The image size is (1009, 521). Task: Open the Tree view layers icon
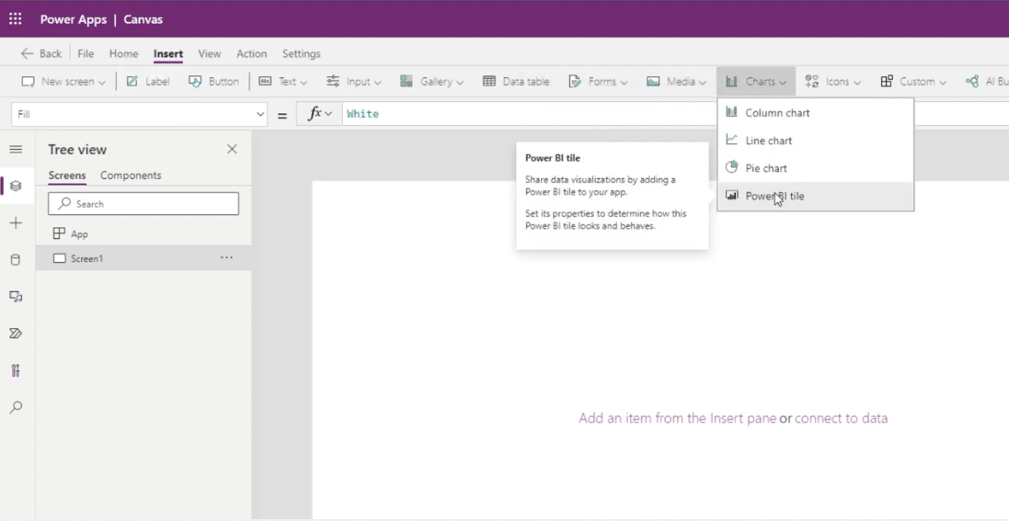point(16,186)
